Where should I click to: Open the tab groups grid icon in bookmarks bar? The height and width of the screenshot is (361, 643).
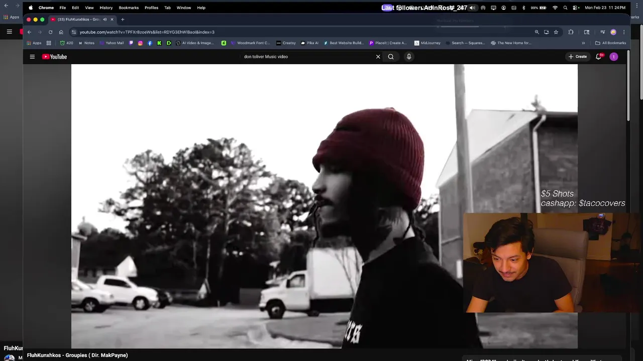point(49,43)
